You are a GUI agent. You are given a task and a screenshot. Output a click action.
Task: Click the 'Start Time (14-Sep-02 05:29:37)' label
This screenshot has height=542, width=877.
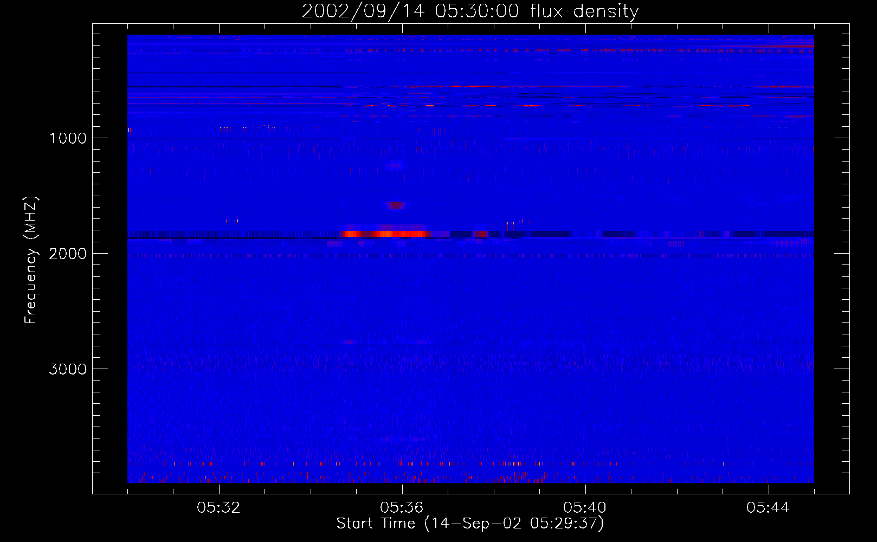(470, 524)
